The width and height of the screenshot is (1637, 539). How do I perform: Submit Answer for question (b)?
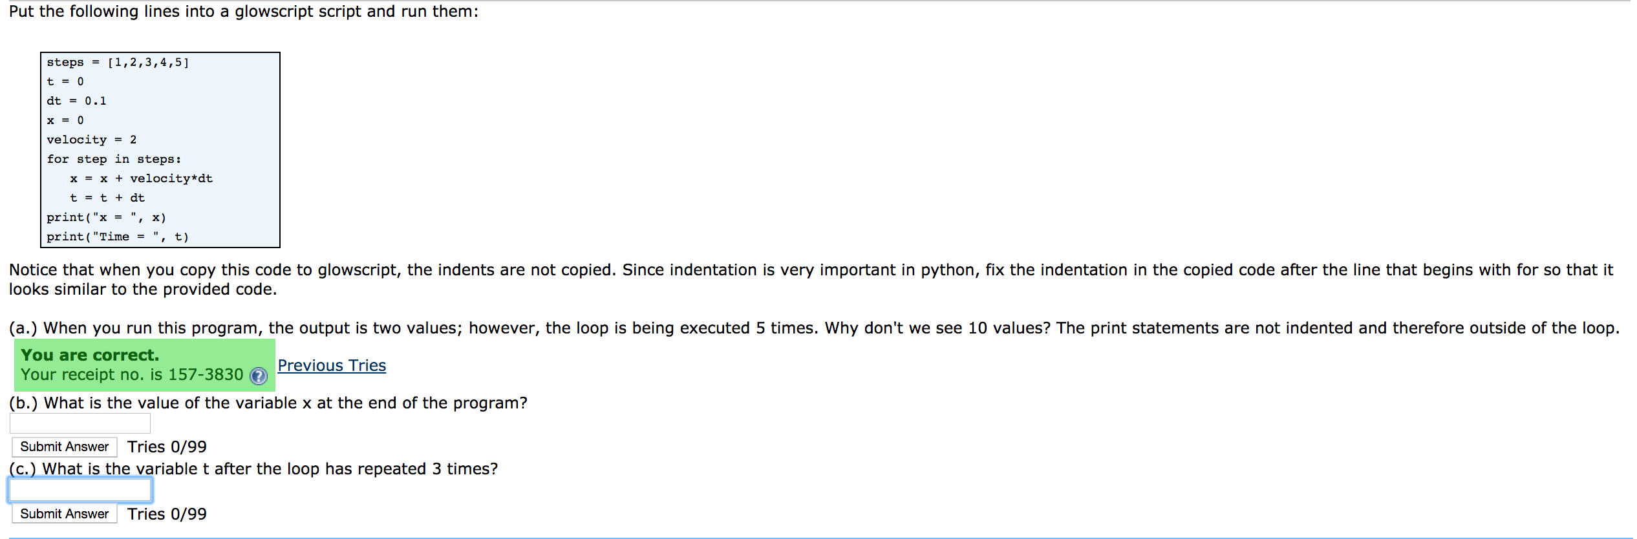65,447
